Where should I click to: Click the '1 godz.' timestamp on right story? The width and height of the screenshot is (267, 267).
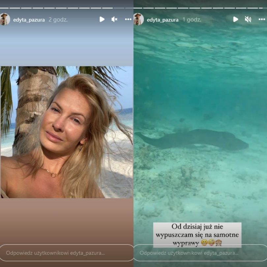(x=192, y=20)
